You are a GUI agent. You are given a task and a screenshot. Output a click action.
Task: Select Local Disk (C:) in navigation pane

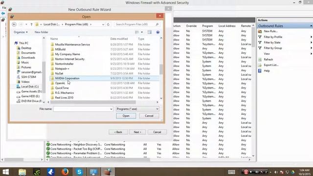pos(30,87)
